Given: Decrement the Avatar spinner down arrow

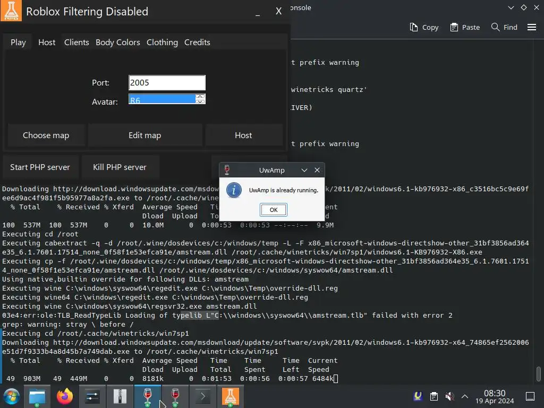Looking at the screenshot, I should [x=200, y=101].
